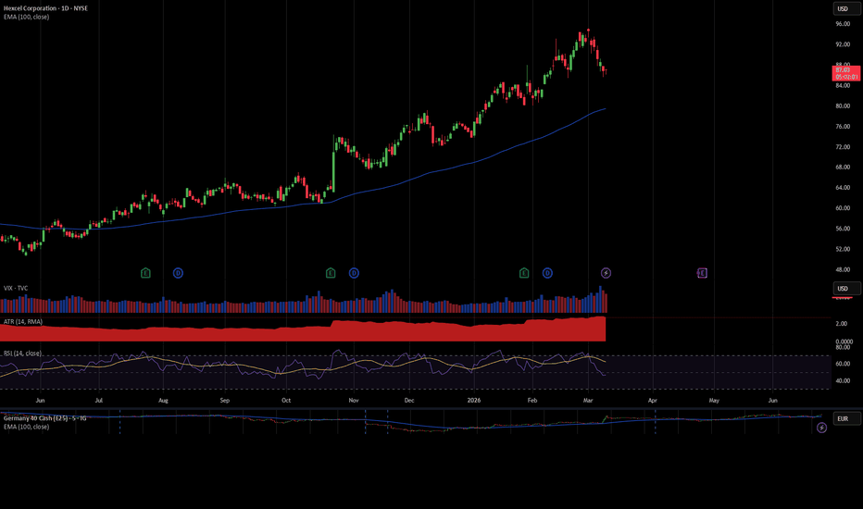Open USD currency selector above the 96.00 price

click(x=846, y=9)
